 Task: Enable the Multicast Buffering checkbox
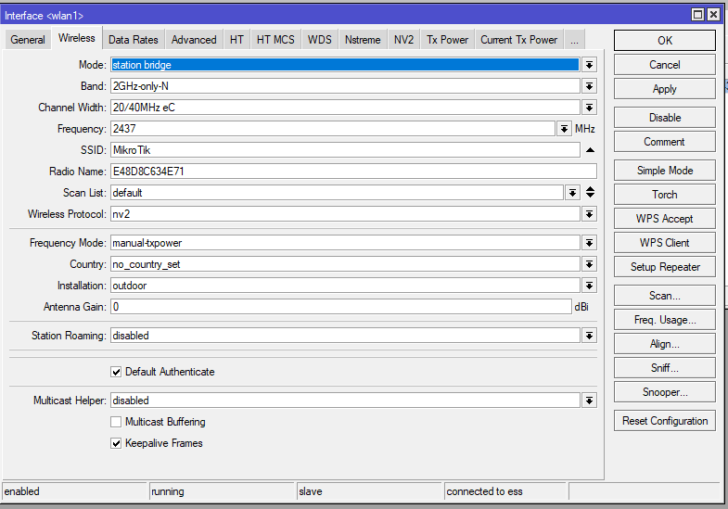[x=116, y=422]
